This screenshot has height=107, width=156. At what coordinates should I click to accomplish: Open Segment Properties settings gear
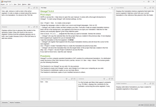(66, 79)
